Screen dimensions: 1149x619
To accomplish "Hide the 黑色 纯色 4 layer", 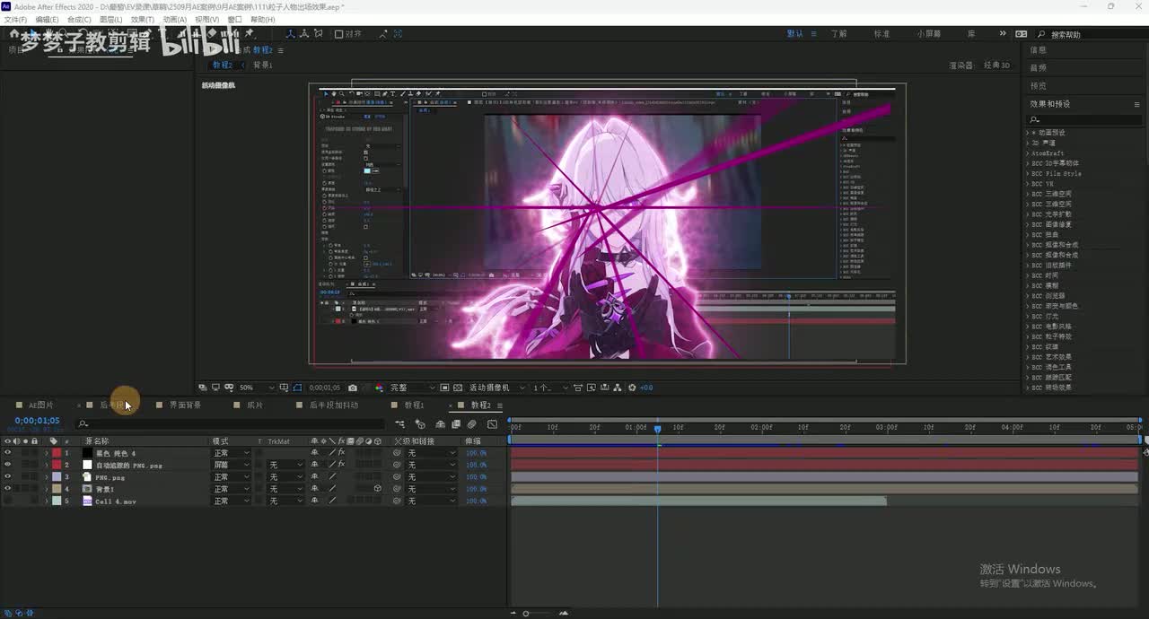I will (7, 453).
